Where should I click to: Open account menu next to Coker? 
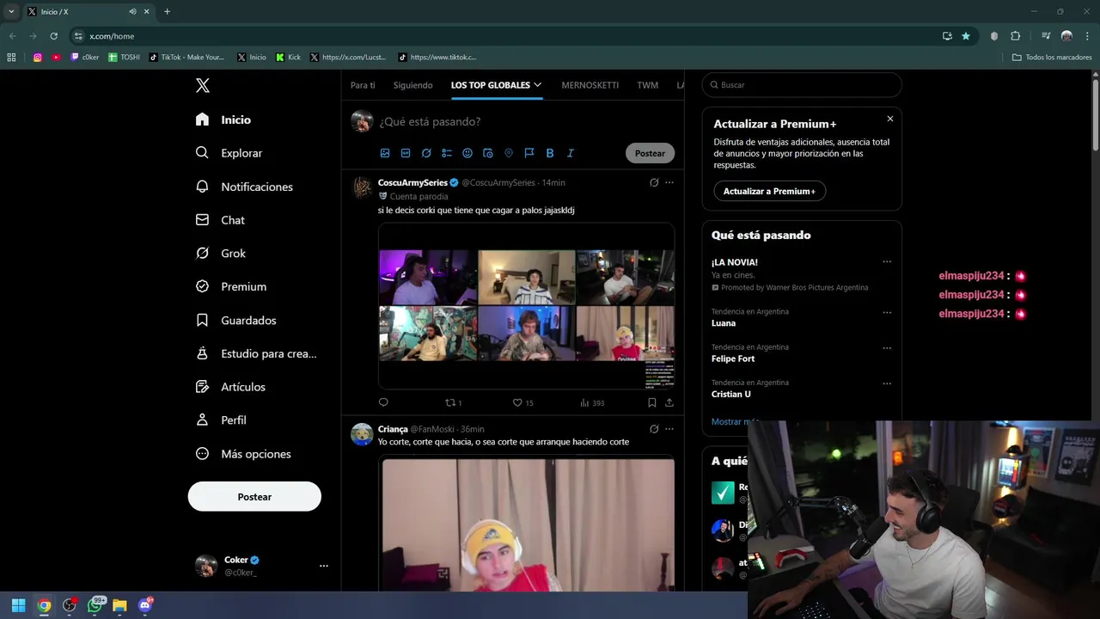pyautogui.click(x=324, y=566)
